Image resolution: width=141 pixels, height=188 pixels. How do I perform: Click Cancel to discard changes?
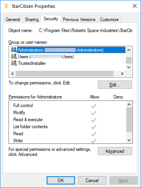point(92,181)
